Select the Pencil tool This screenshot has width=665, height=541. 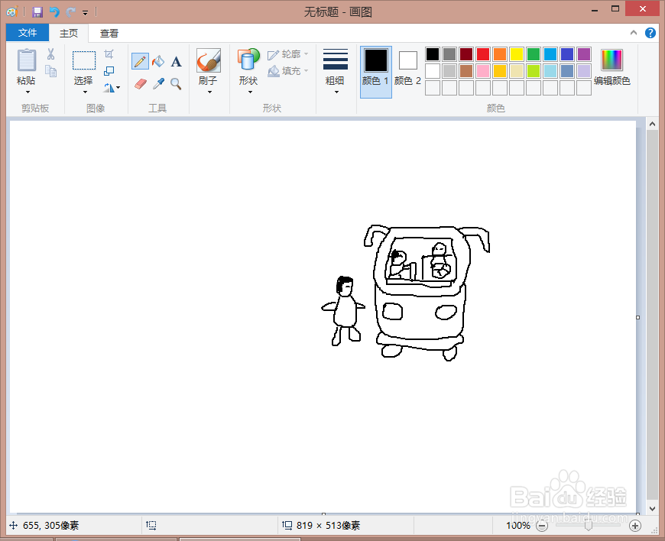(x=140, y=62)
